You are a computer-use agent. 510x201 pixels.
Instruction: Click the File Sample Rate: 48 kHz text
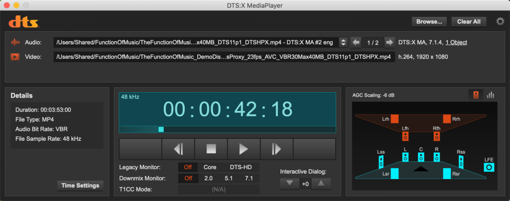pyautogui.click(x=48, y=139)
